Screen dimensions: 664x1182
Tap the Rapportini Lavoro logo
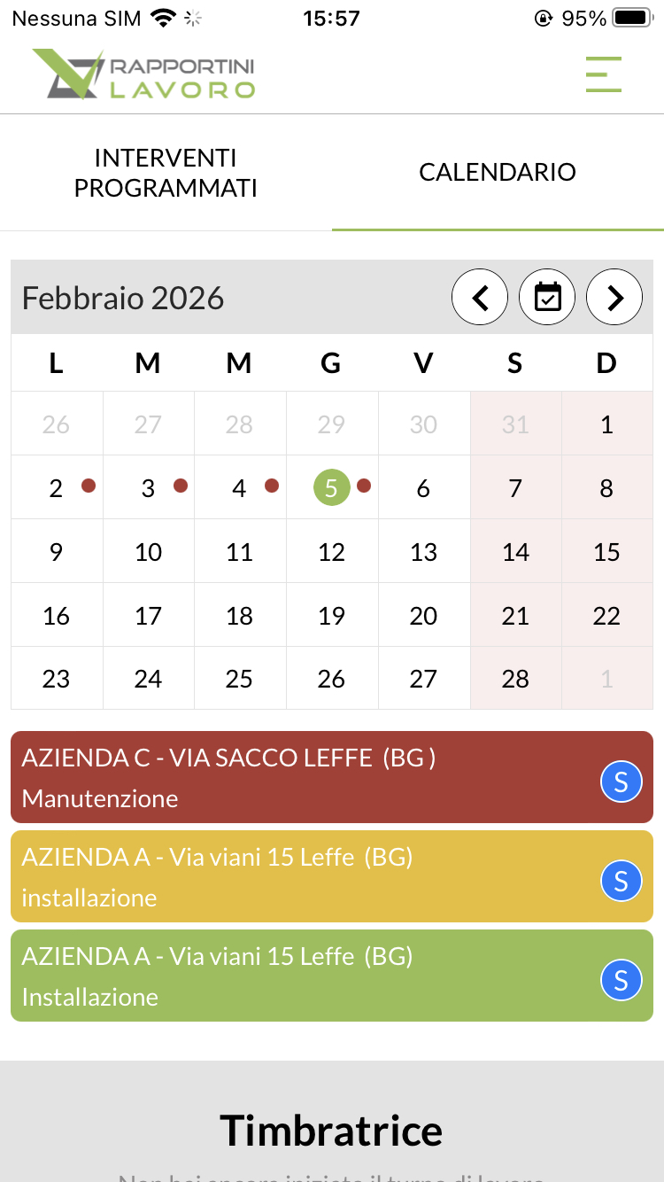coord(143,74)
